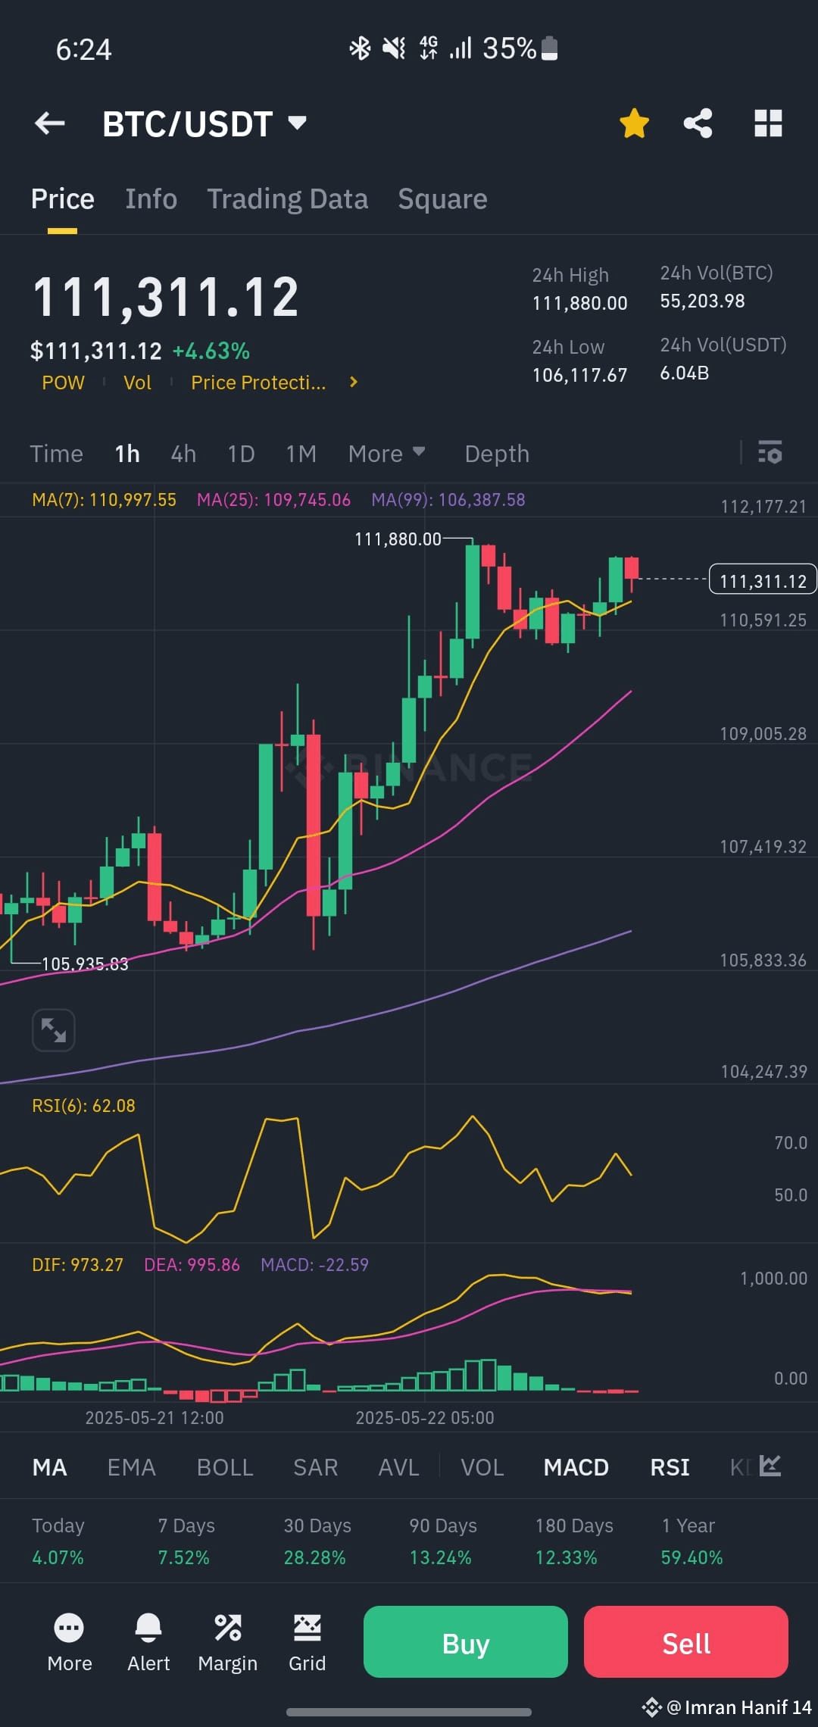Toggle the favorite star icon
The height and width of the screenshot is (1727, 818).
coord(634,123)
